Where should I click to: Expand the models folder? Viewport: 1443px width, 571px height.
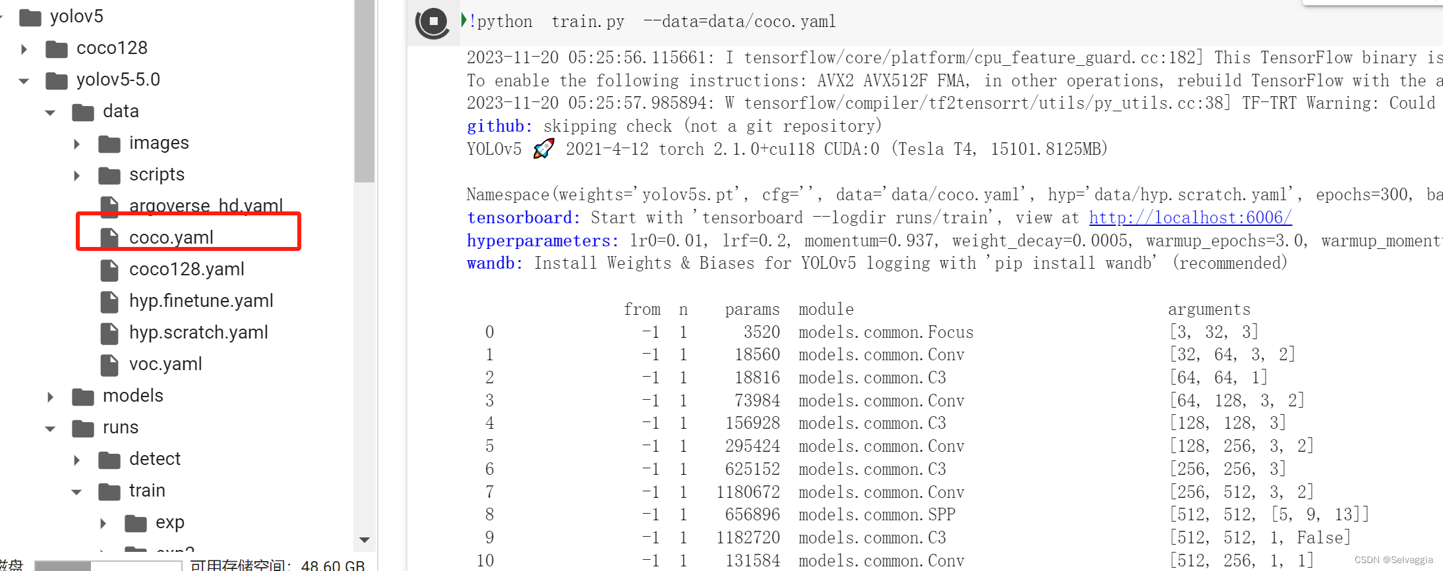click(x=51, y=396)
